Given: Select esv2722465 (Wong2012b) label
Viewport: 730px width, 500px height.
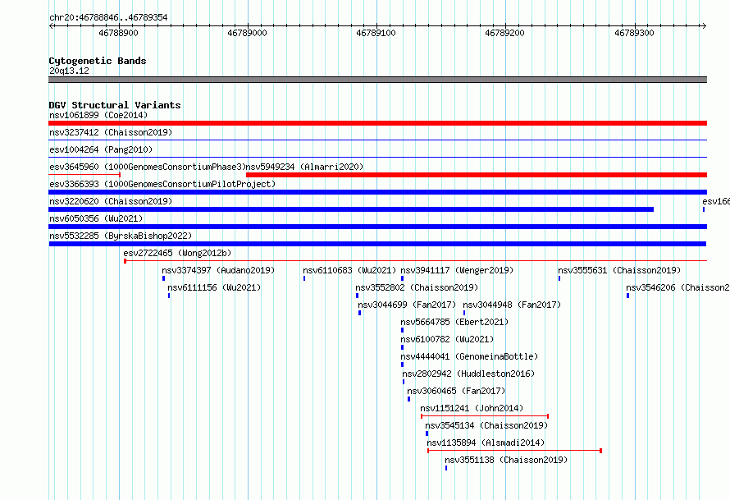Looking at the screenshot, I should pos(177,253).
